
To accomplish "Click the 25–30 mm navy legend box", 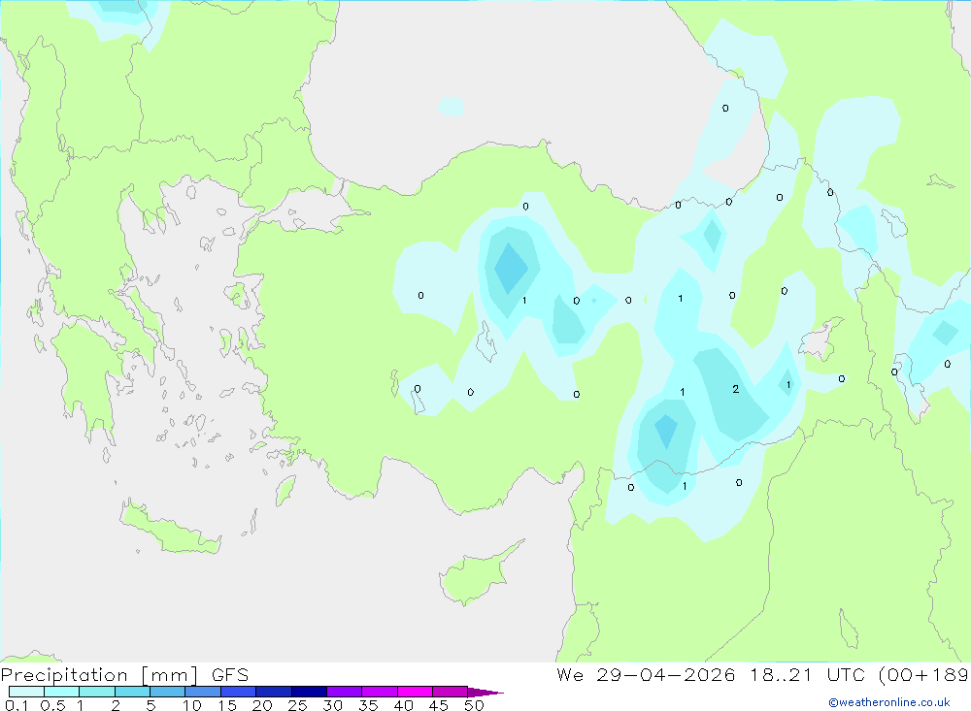I will click(x=309, y=692).
